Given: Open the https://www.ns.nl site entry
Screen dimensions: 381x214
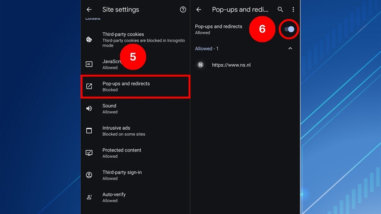Looking at the screenshot, I should point(231,65).
